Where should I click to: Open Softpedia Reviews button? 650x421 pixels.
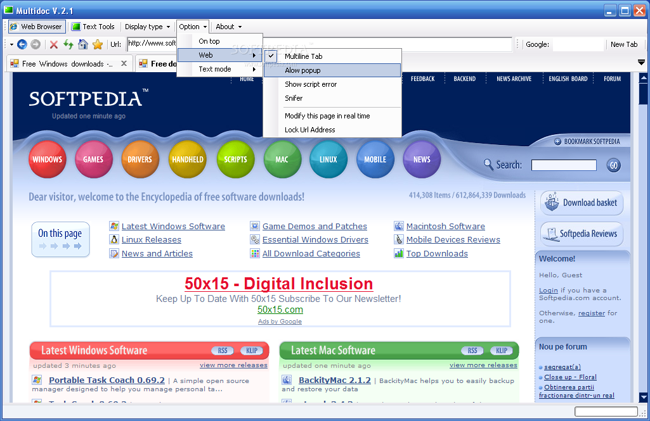[x=582, y=234]
